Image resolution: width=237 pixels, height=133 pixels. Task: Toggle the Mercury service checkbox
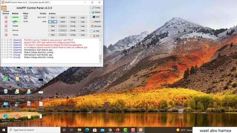coord(6,30)
